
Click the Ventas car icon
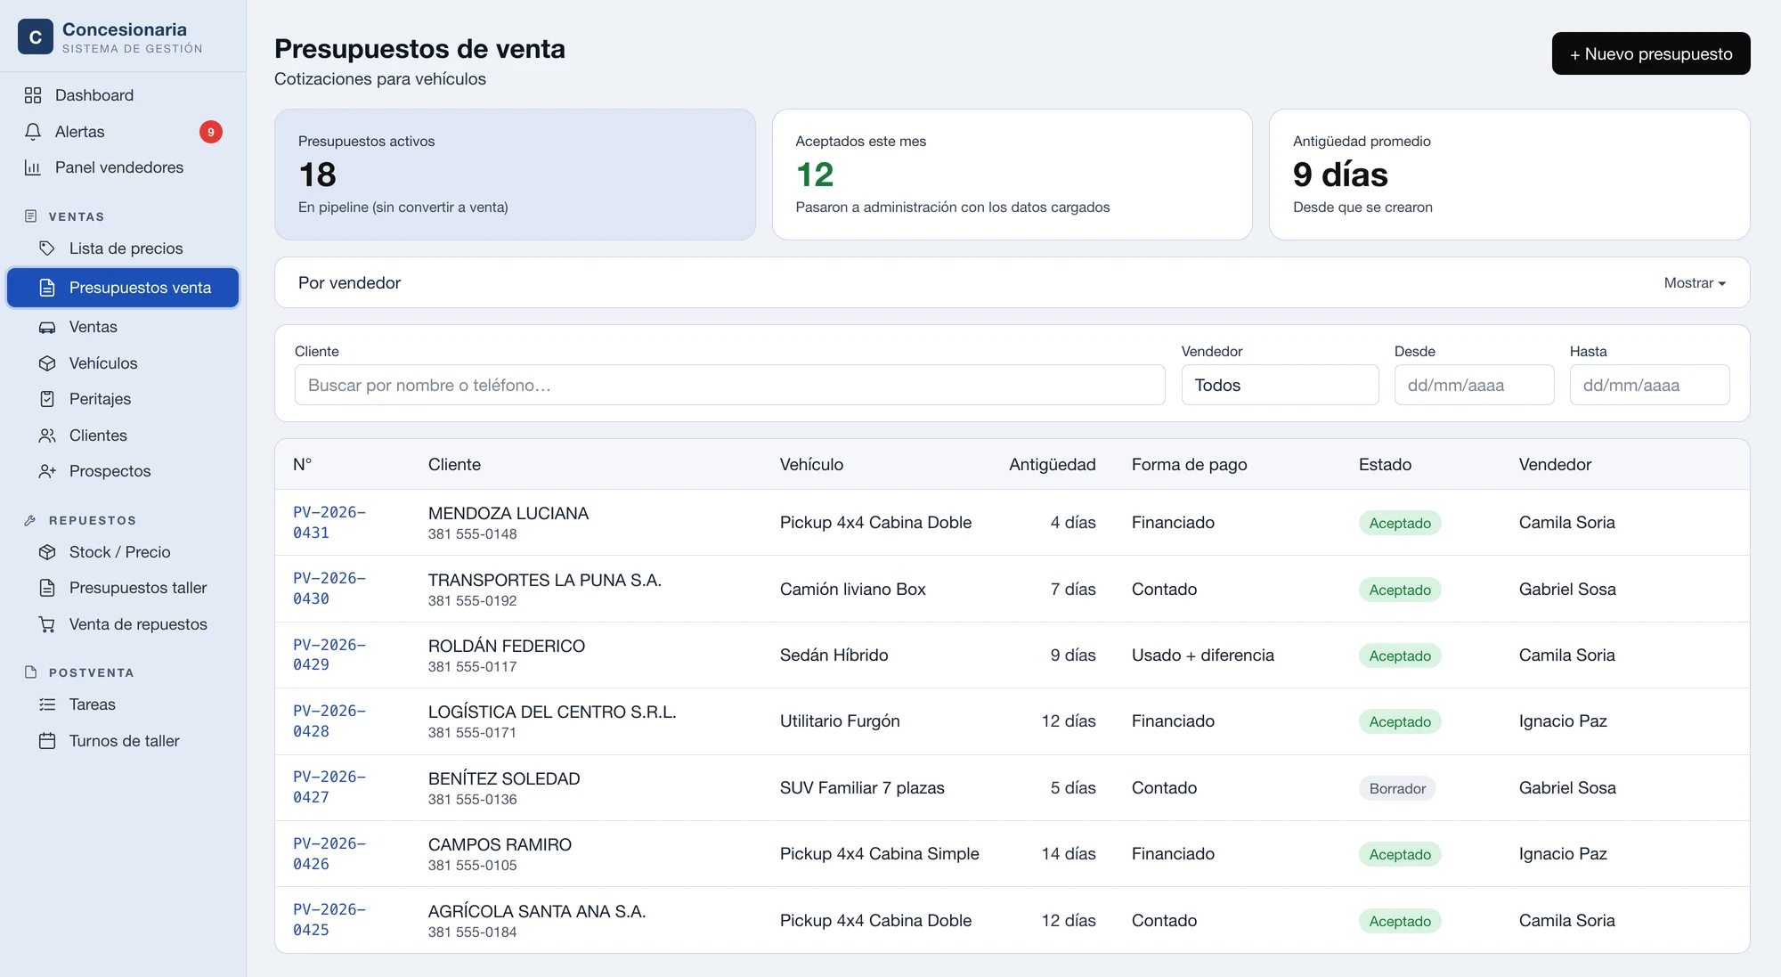click(x=47, y=327)
